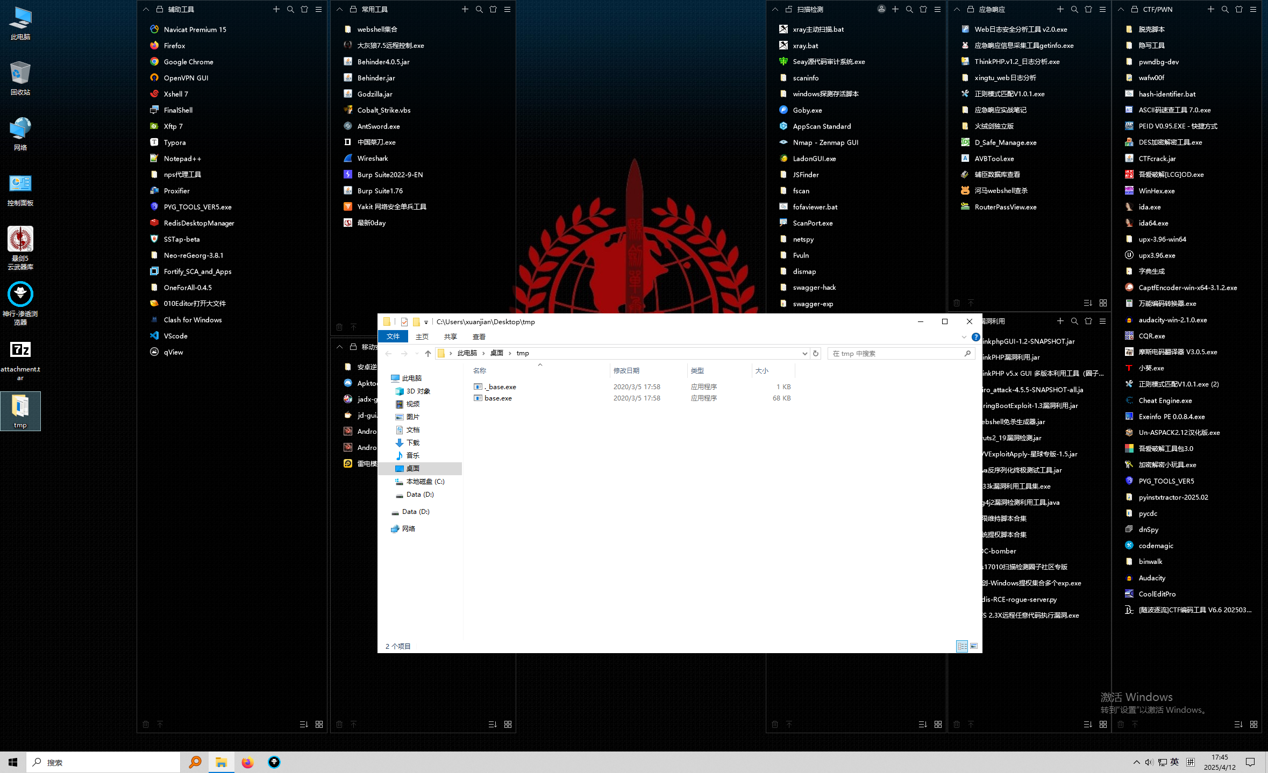Click the search magnifier in 辅助工具 panel header
Viewport: 1268px width, 773px height.
(290, 9)
